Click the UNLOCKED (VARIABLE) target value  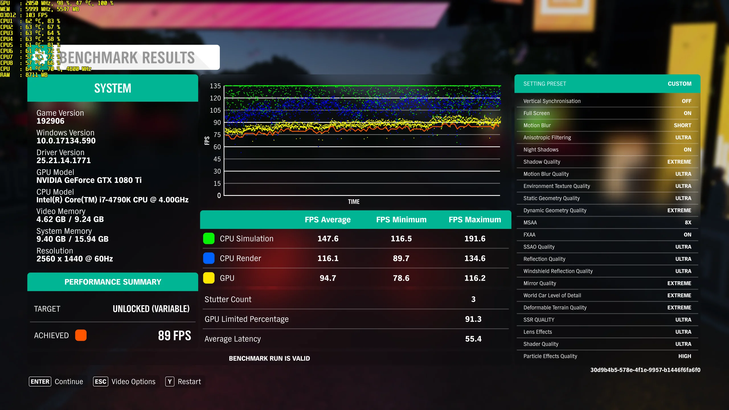(151, 309)
